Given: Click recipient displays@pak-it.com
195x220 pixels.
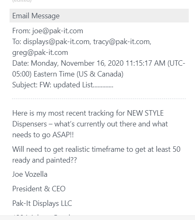Looking at the screenshot, I should tap(56, 42).
